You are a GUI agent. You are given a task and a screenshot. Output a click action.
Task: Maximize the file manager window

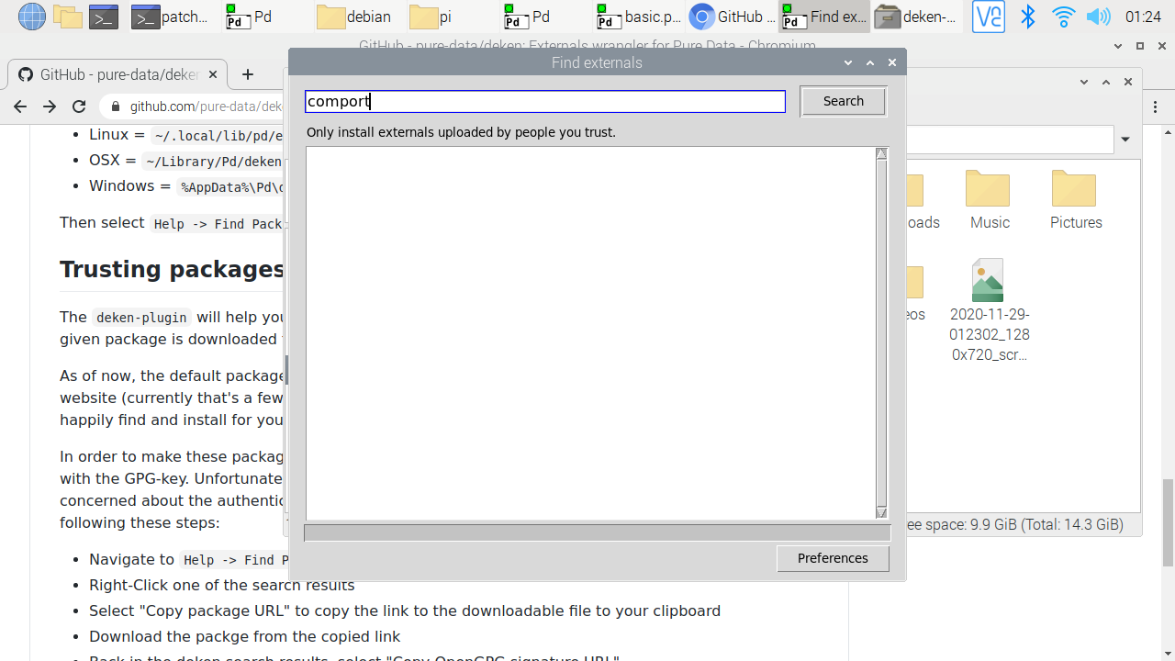(1106, 82)
